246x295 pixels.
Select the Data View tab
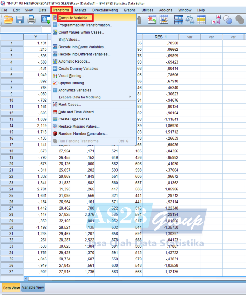point(12,288)
